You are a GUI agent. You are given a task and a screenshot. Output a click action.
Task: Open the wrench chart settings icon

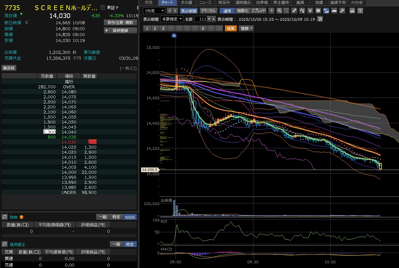point(342,11)
